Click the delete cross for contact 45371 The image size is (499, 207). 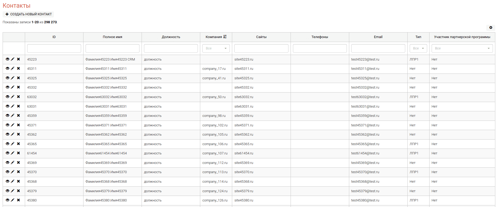[x=18, y=125]
